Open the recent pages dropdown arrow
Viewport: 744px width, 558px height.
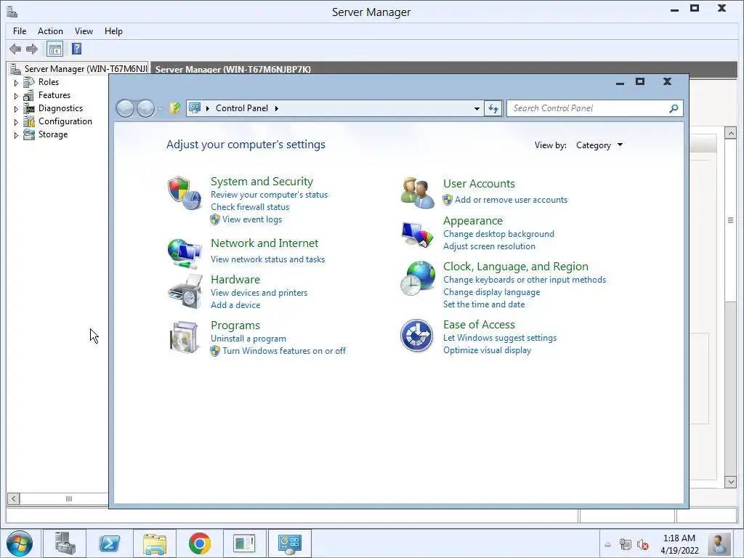click(x=160, y=109)
